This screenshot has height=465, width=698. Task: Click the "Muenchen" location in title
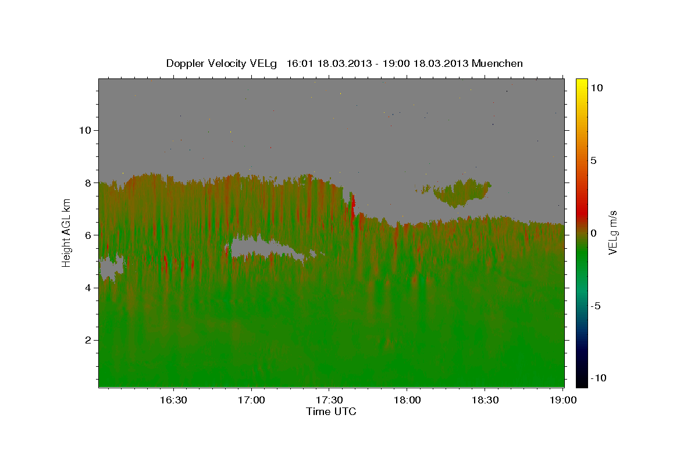(498, 63)
